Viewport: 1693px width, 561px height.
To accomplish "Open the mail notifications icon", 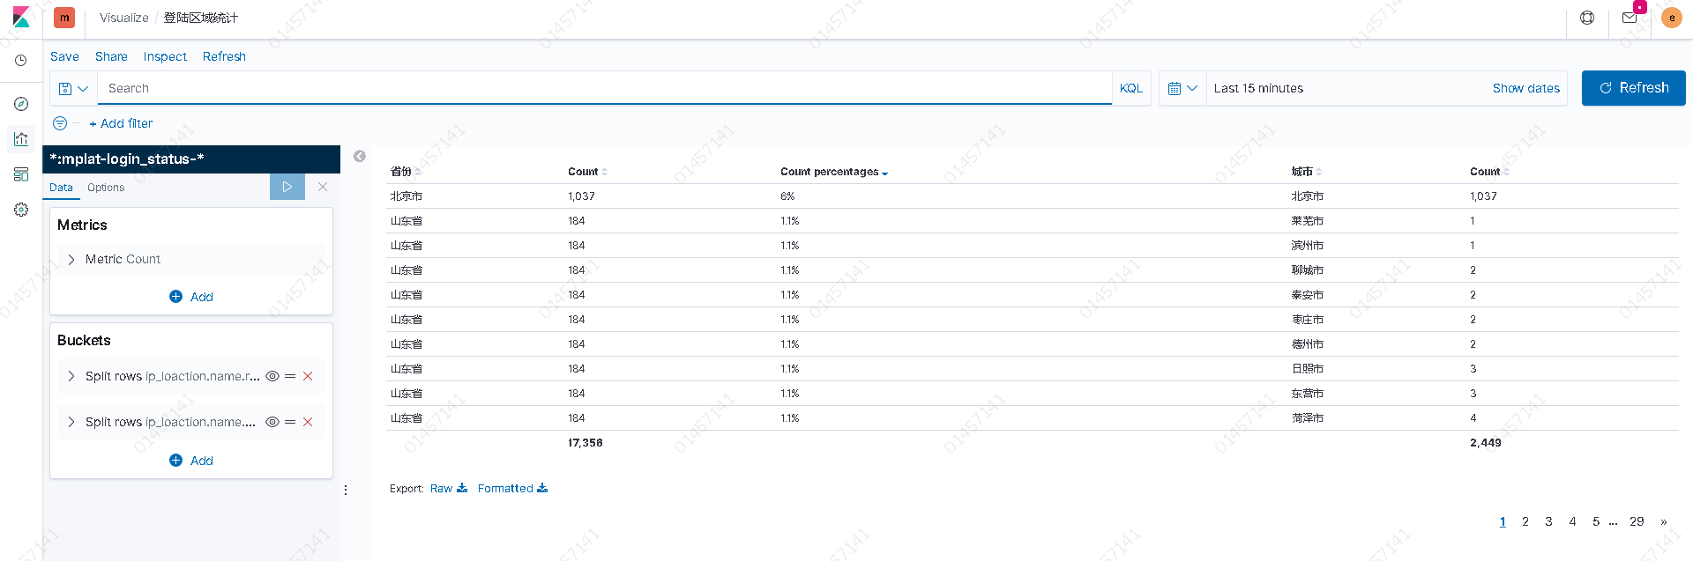I will (x=1630, y=18).
